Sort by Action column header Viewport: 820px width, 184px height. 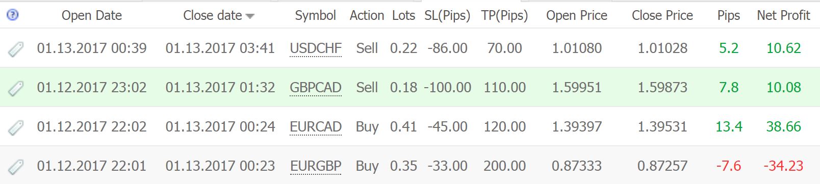367,16
